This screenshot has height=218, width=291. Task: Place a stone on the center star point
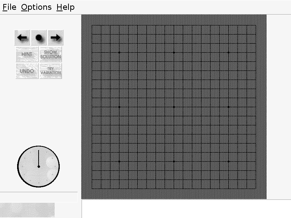174,107
